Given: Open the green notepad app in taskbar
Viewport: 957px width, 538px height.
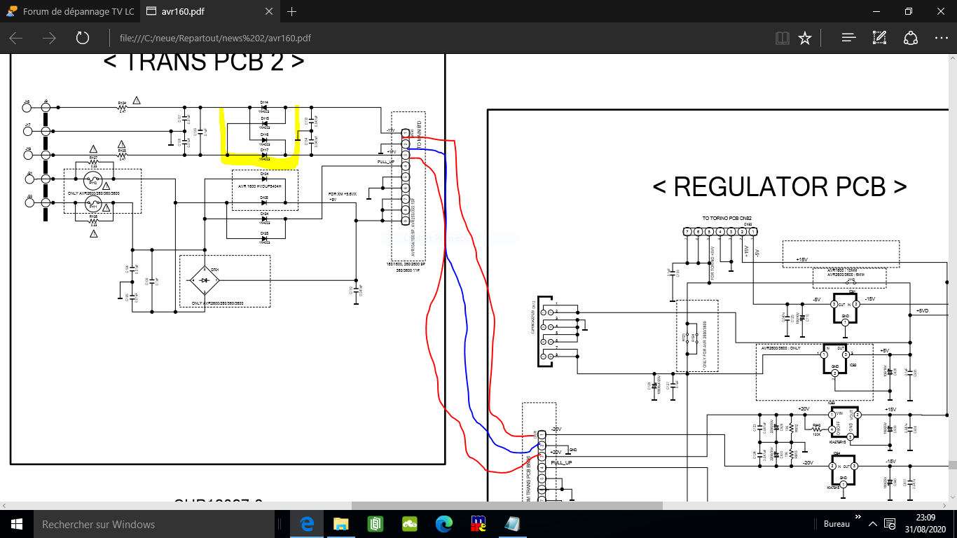Looking at the screenshot, I should pyautogui.click(x=376, y=524).
